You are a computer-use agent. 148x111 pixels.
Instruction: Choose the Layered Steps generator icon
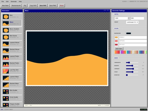[6, 78]
